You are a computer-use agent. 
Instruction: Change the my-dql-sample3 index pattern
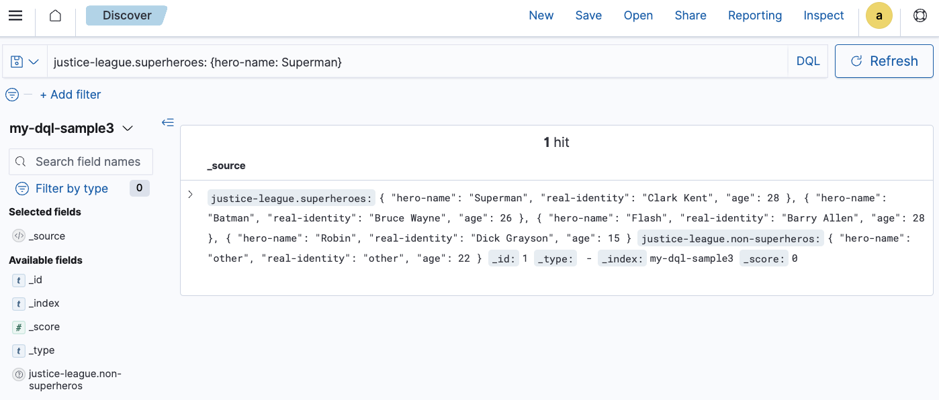point(71,128)
